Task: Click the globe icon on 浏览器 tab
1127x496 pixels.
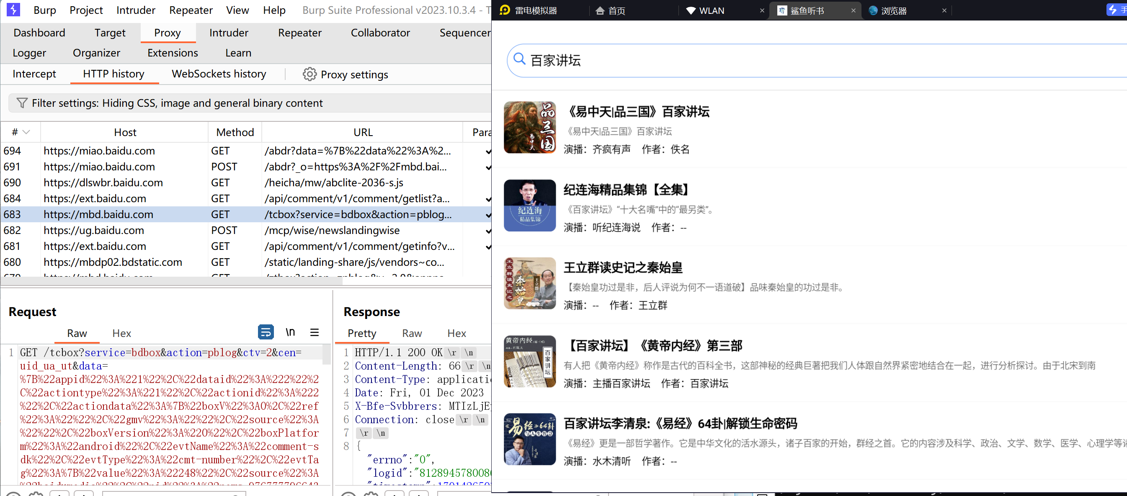Action: 873,10
